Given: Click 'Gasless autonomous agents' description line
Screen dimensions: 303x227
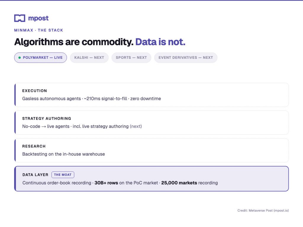Looking at the screenshot, I should (91, 99).
